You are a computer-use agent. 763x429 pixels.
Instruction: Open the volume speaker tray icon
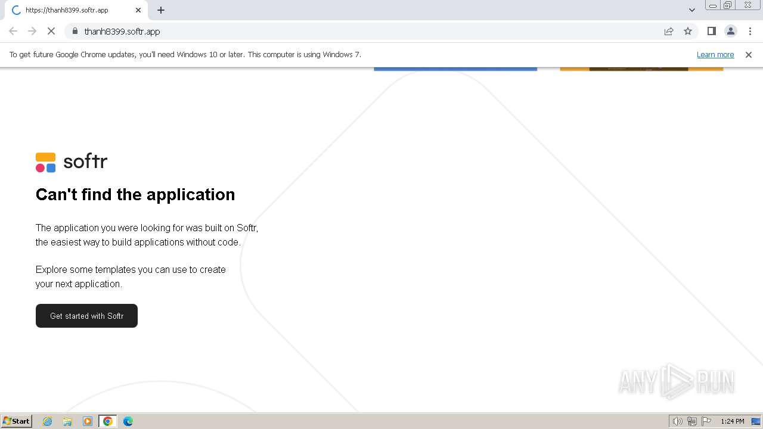point(677,421)
